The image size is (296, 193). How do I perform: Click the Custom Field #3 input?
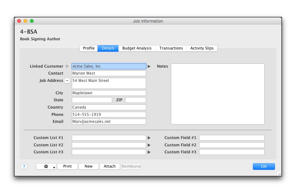click(x=232, y=152)
